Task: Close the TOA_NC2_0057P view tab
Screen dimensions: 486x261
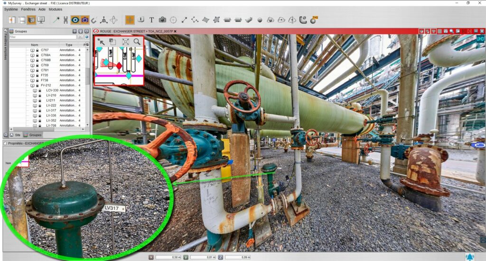Action: [x=175, y=31]
